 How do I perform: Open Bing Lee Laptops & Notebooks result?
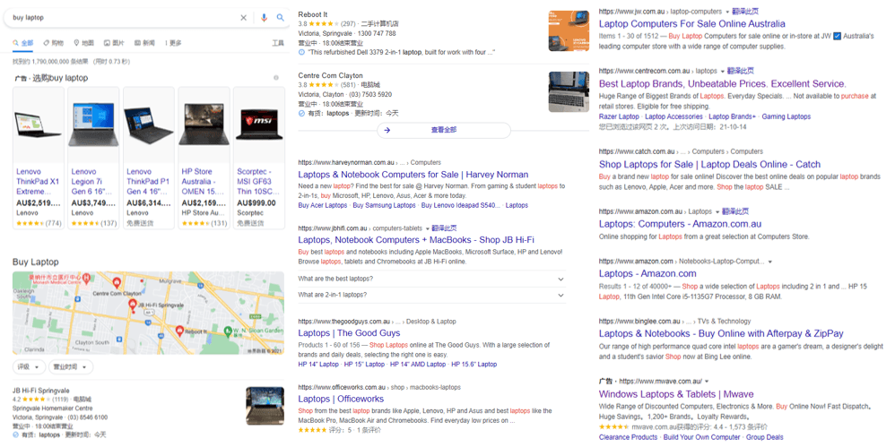coord(721,333)
